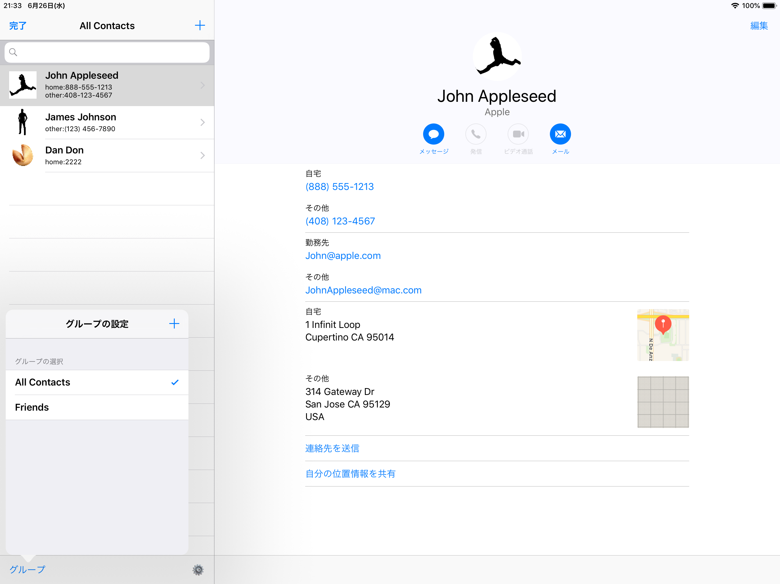This screenshot has height=584, width=780.
Task: Tap the ビデオ通話 video call icon
Action: point(518,134)
